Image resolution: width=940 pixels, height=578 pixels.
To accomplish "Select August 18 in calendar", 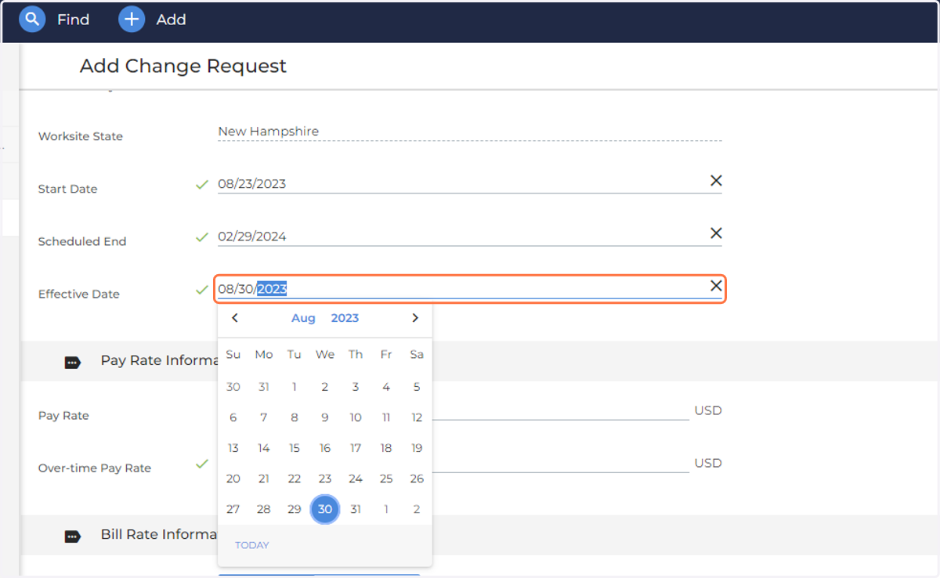I will point(386,448).
